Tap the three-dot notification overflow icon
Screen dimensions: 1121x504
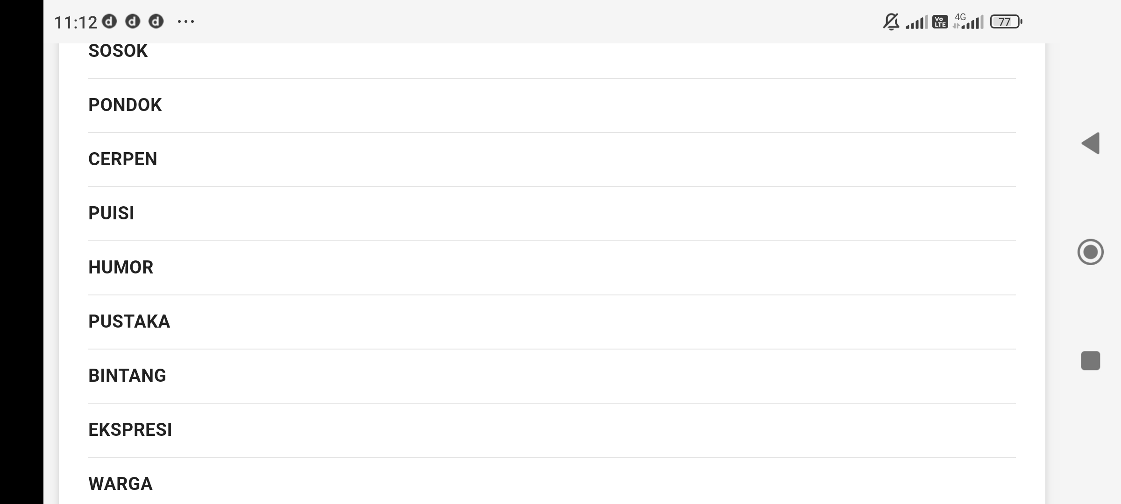click(x=186, y=21)
